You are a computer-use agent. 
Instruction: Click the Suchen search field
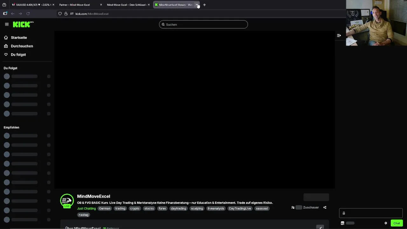[203, 24]
